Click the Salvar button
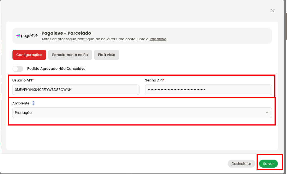 (268, 163)
